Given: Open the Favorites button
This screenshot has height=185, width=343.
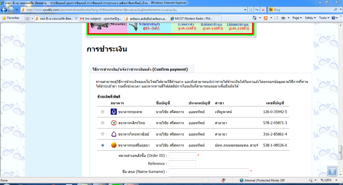Looking at the screenshot, I should (11, 18).
